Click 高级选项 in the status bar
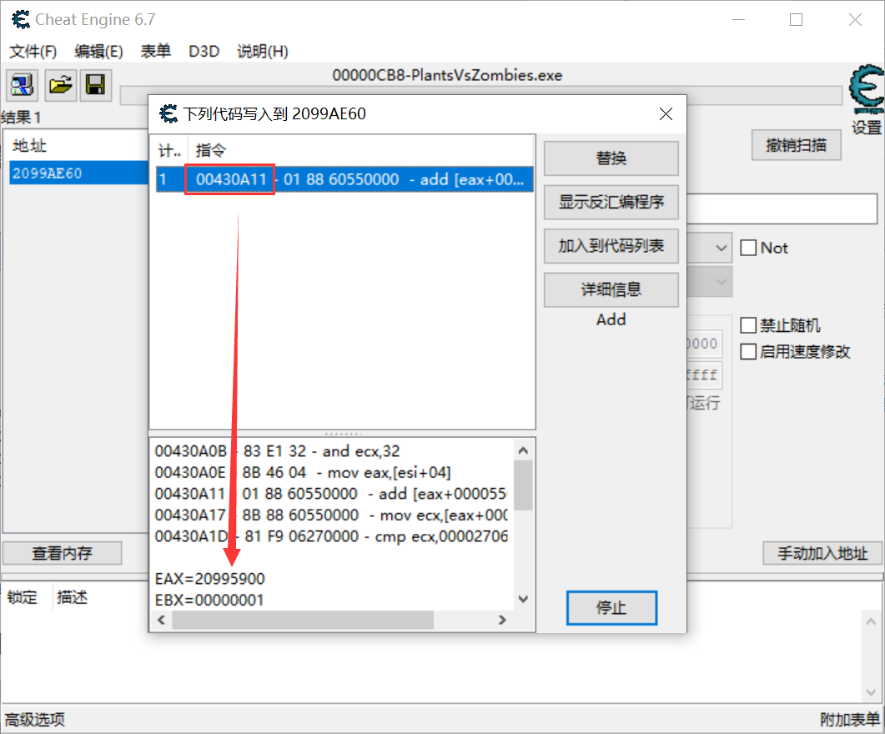 point(35,719)
